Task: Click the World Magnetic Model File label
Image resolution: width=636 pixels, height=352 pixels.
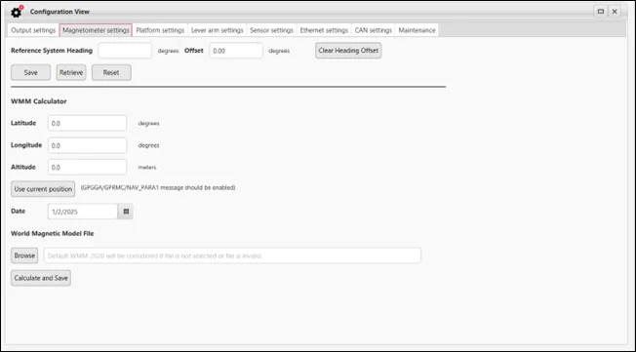Action: [x=53, y=234]
